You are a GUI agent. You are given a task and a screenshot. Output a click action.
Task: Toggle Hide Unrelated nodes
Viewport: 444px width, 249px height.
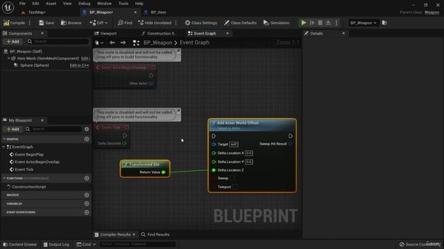pyautogui.click(x=155, y=23)
